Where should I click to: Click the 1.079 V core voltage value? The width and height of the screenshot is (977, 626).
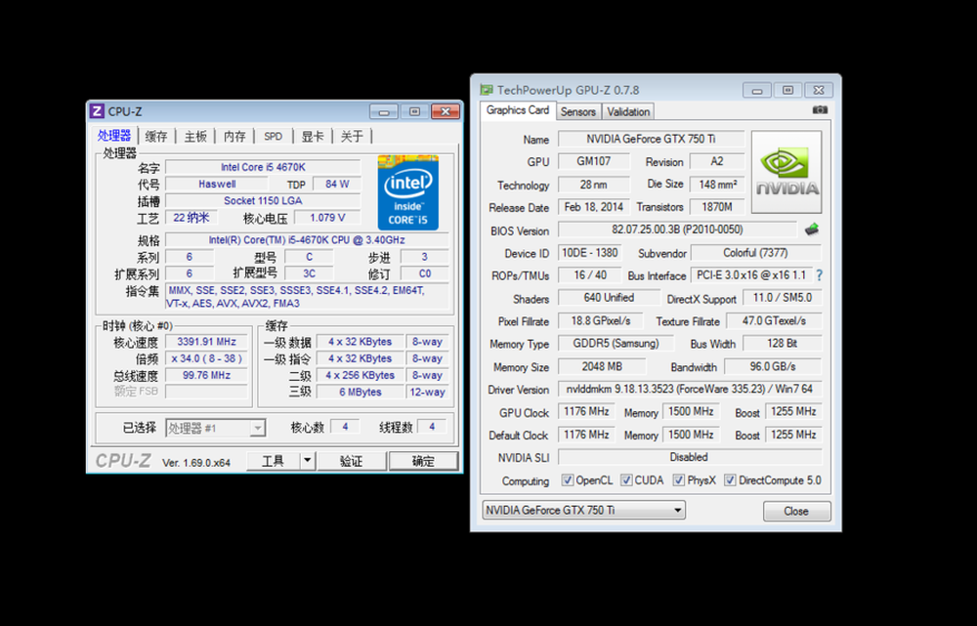tap(327, 218)
